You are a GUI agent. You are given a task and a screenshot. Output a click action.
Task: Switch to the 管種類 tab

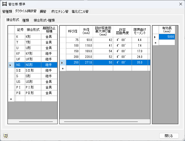coord(7,12)
